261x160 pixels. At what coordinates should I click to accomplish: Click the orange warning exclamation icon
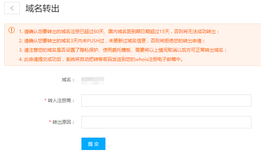[12, 30]
